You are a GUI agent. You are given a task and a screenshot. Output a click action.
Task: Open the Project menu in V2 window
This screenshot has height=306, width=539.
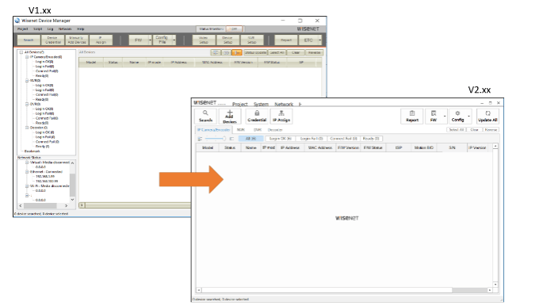pyautogui.click(x=240, y=104)
